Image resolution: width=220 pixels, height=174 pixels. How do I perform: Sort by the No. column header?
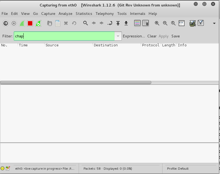[9, 45]
